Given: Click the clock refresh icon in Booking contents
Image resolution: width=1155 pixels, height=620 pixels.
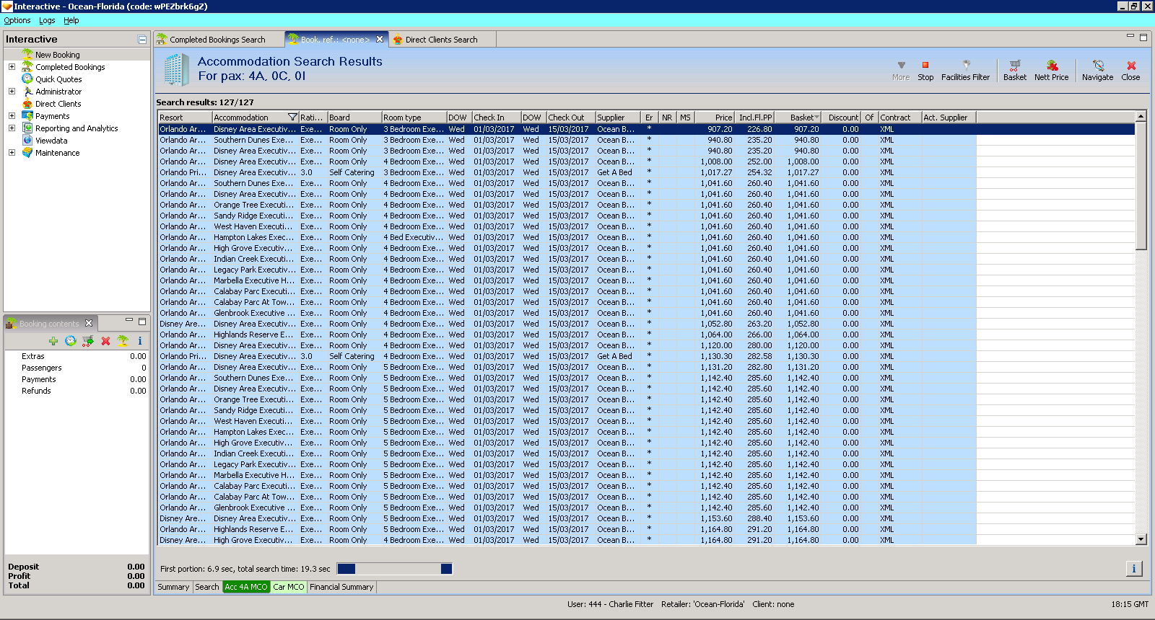Looking at the screenshot, I should click(70, 341).
